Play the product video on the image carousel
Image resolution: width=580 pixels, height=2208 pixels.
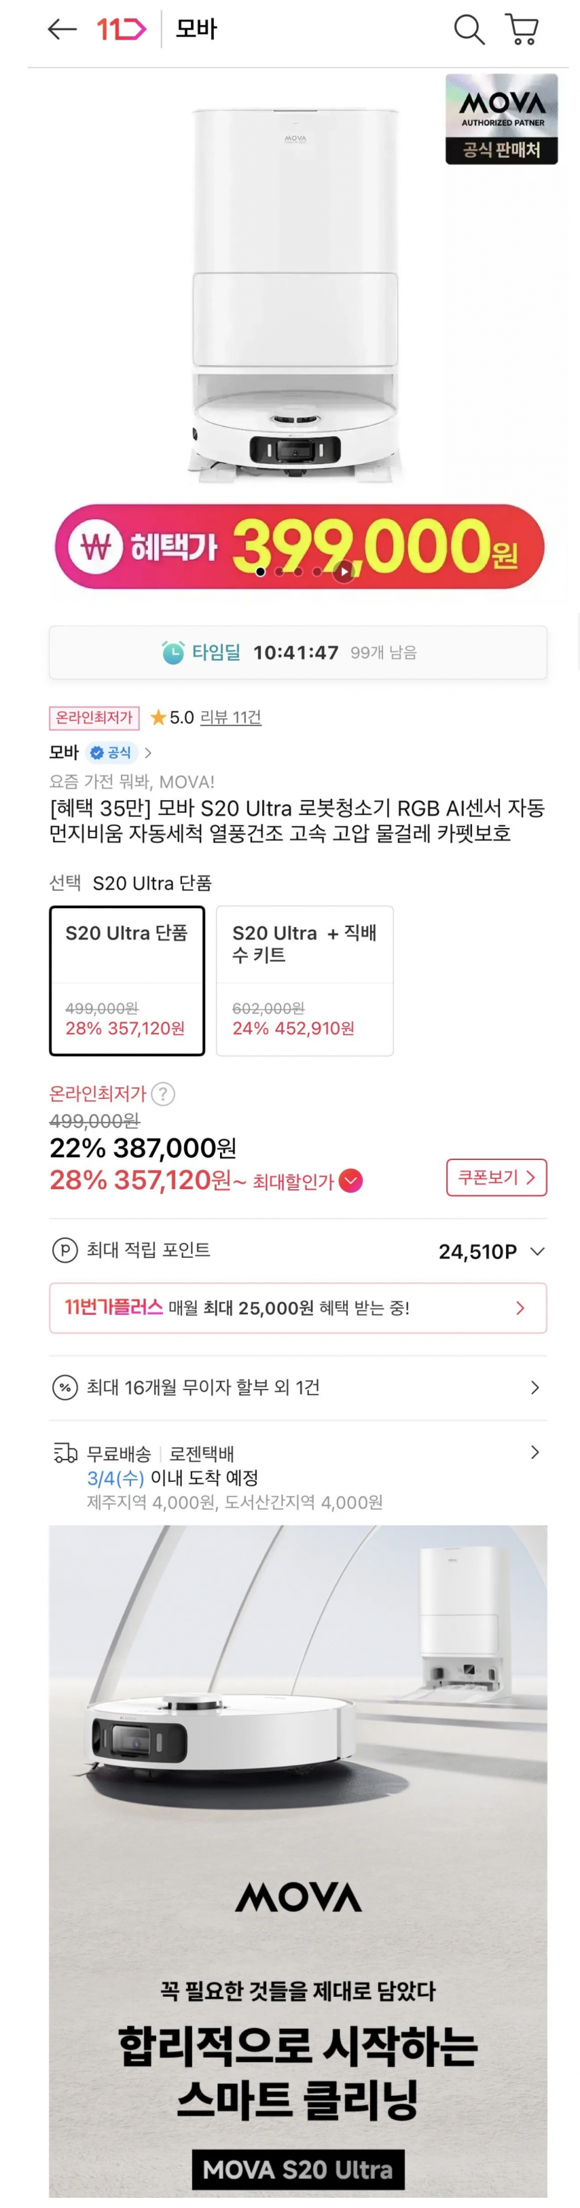click(345, 571)
